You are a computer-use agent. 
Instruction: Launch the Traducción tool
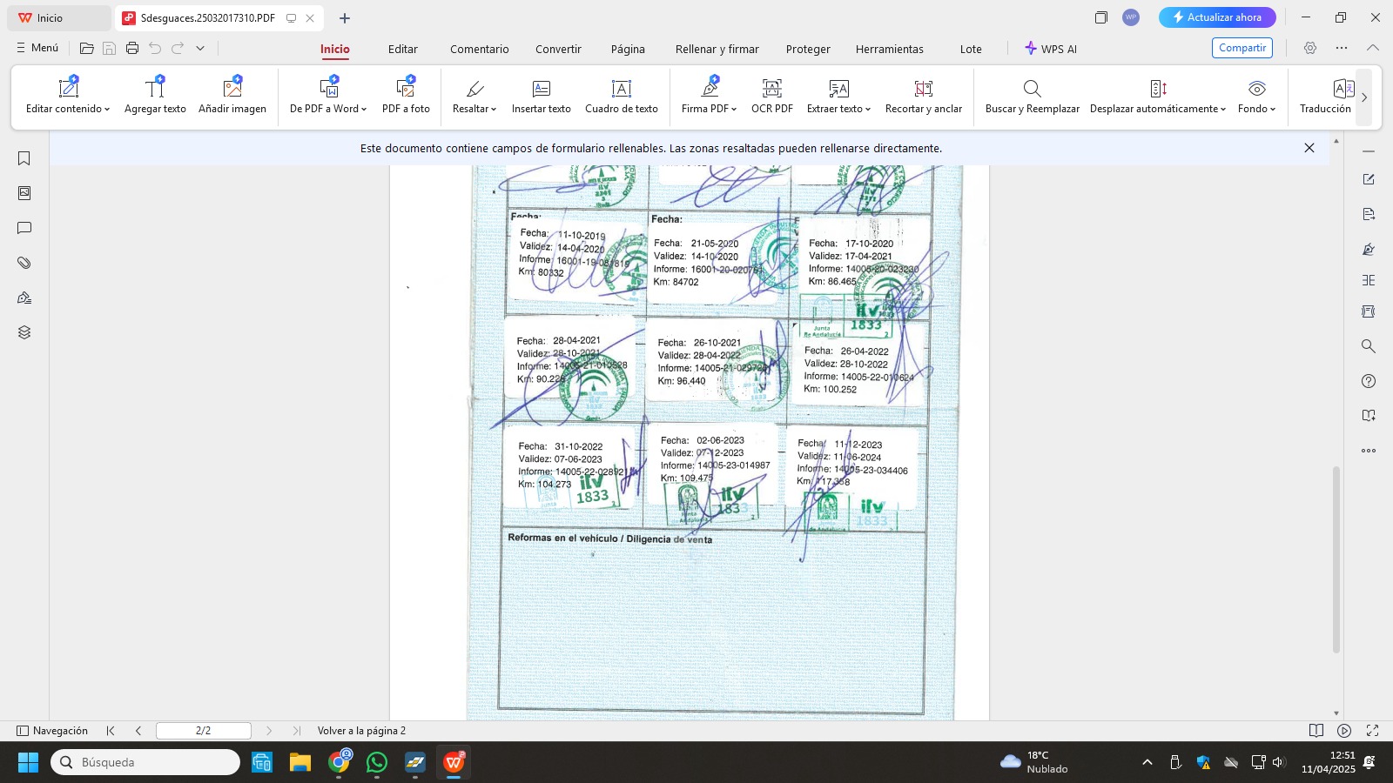point(1325,95)
